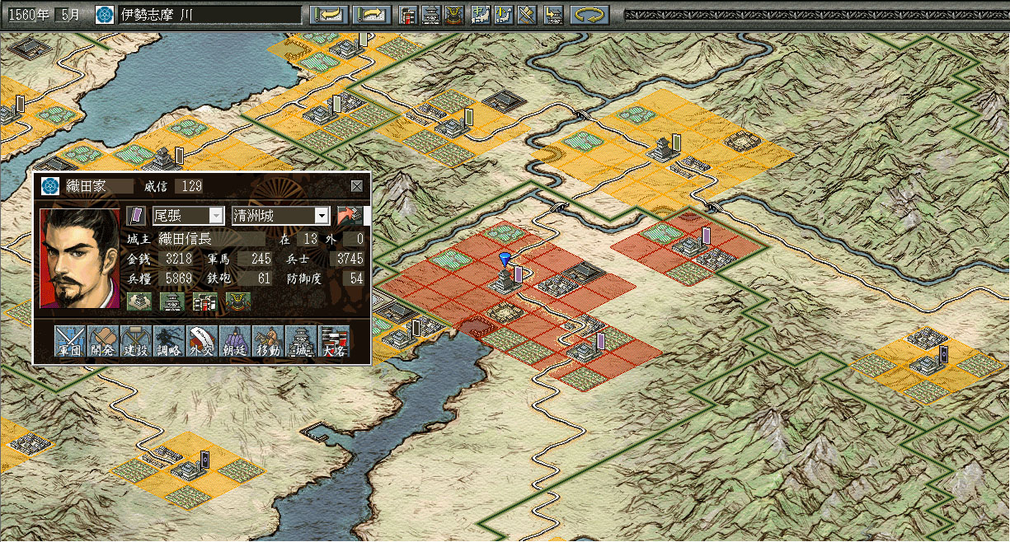Switch map to 小 small zoom view

point(503,13)
